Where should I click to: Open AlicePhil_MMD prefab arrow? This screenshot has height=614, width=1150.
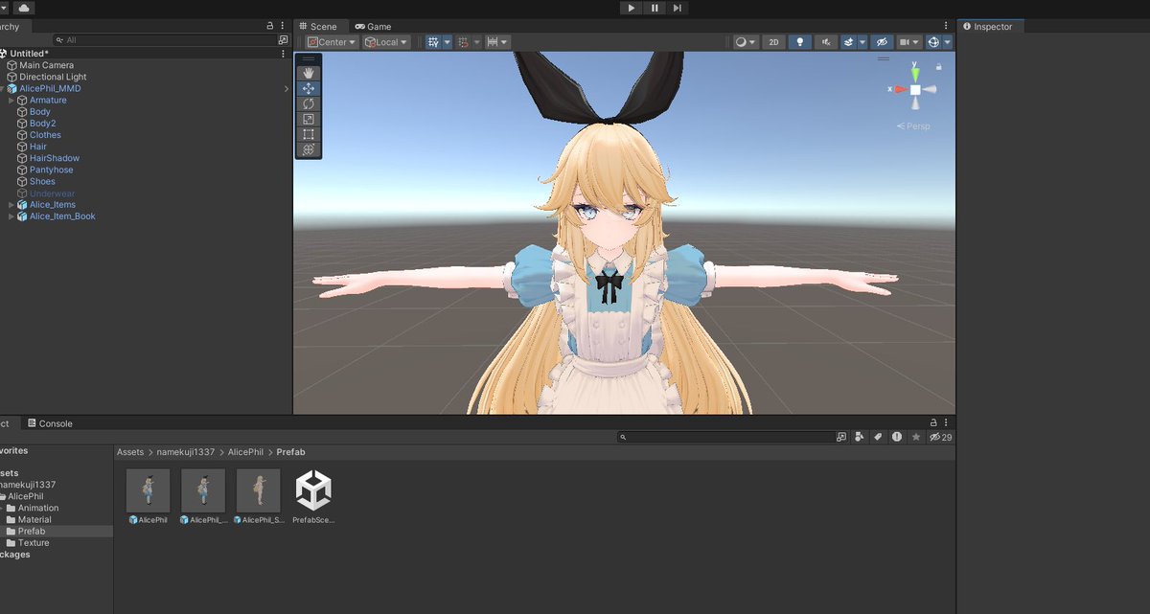click(x=287, y=89)
